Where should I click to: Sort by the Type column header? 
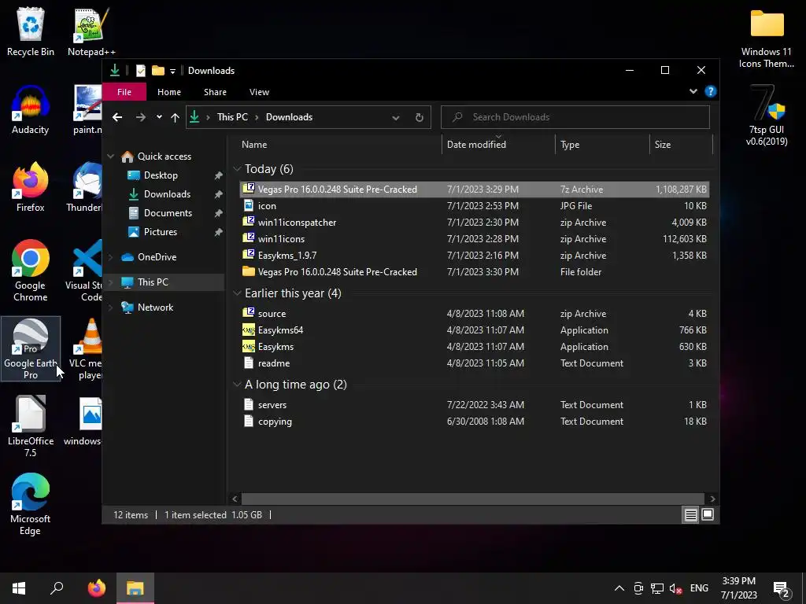pyautogui.click(x=602, y=145)
